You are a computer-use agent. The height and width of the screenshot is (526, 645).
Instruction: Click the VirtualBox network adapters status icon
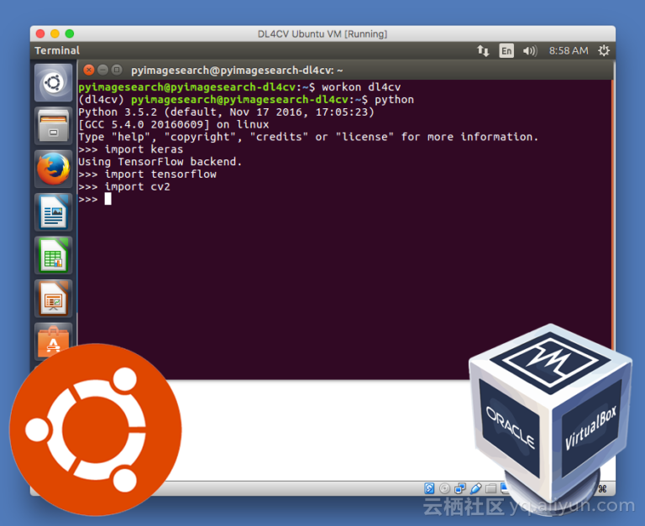(460, 488)
